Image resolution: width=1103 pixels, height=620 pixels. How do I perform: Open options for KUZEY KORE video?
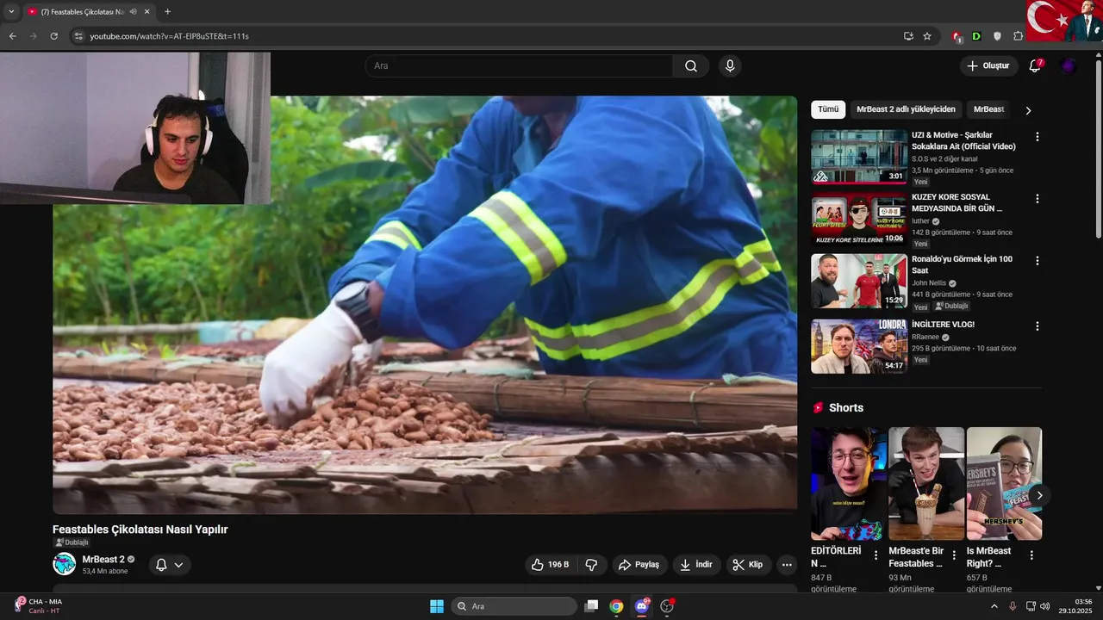(x=1038, y=199)
